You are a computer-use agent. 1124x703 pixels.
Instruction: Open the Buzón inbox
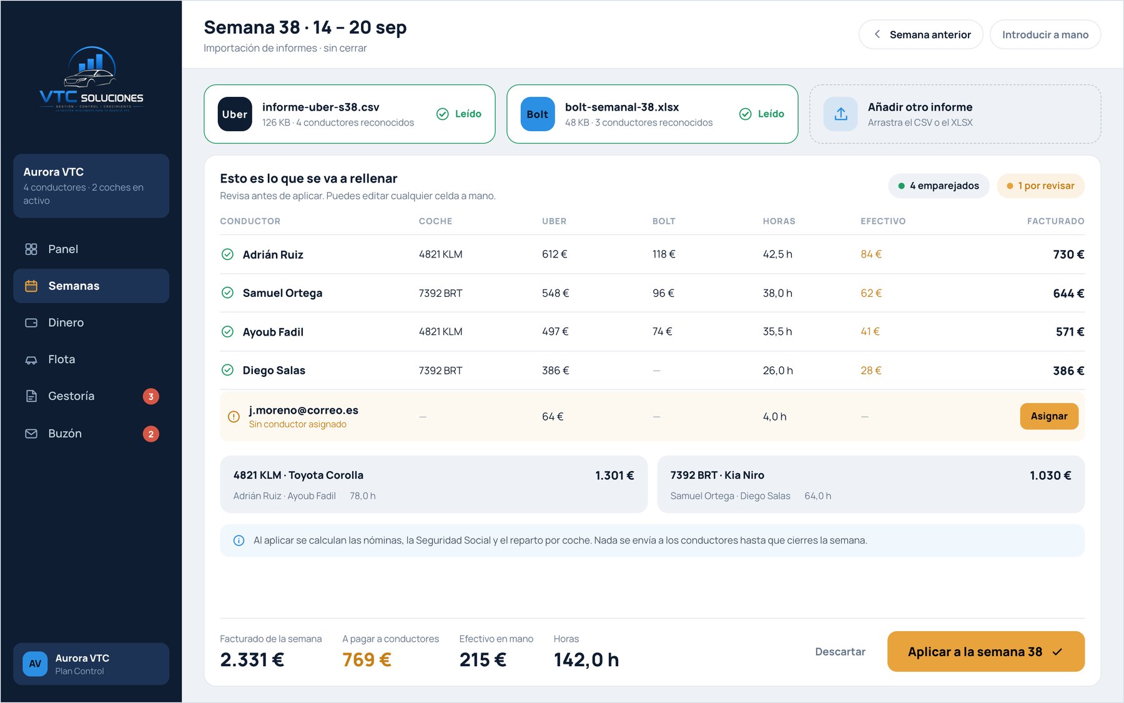91,434
